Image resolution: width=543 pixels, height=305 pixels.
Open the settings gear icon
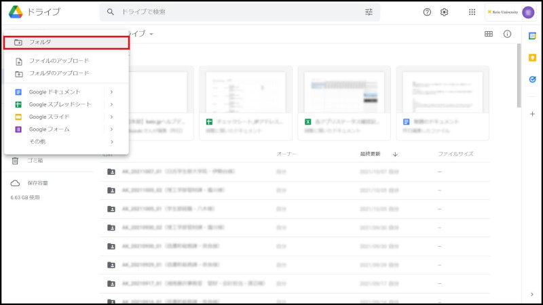445,12
